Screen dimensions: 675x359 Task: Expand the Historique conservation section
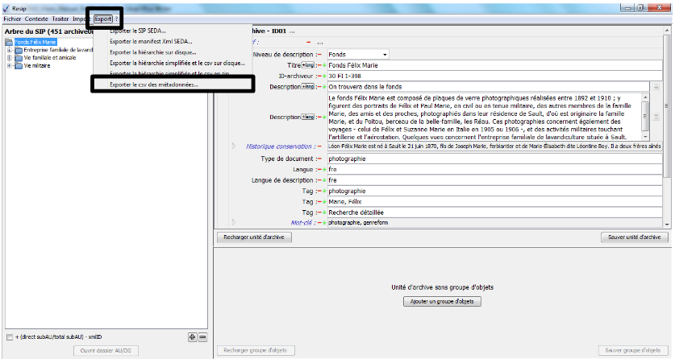pos(233,146)
